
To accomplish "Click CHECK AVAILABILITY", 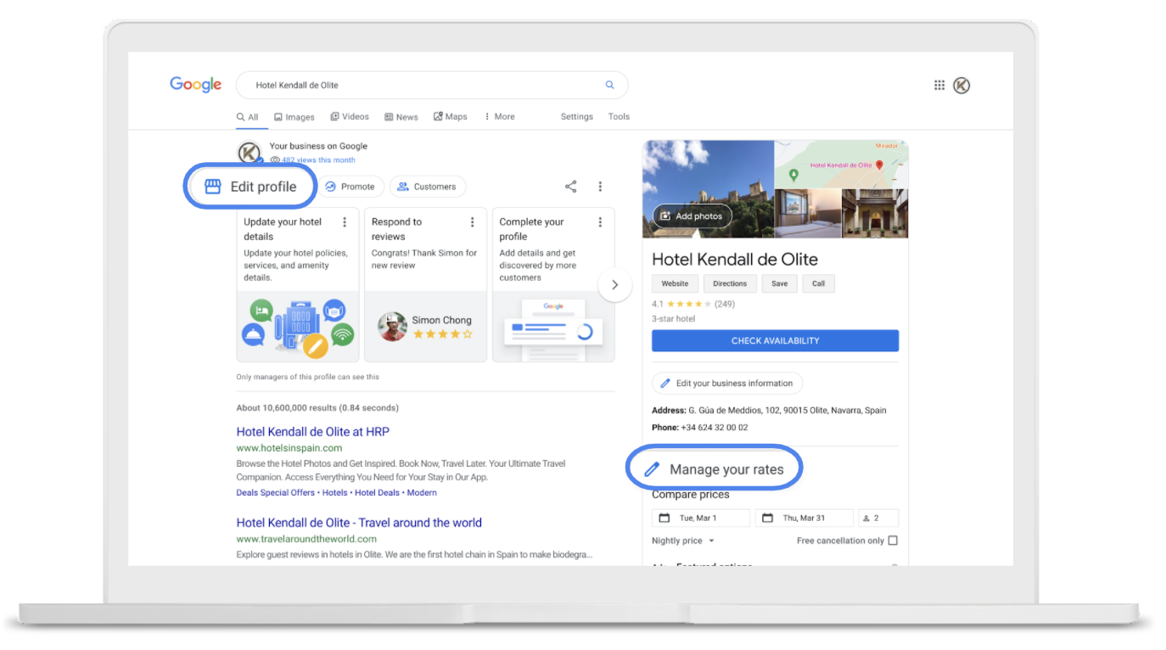I will coord(775,340).
